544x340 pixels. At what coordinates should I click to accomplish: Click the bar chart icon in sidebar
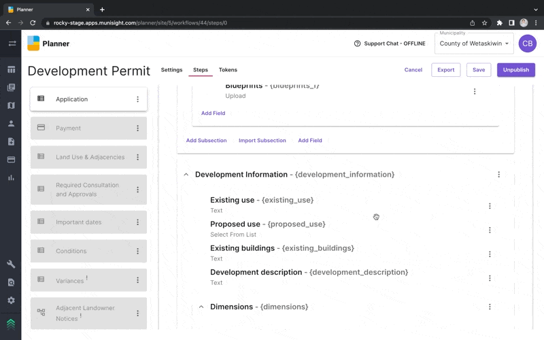11,177
